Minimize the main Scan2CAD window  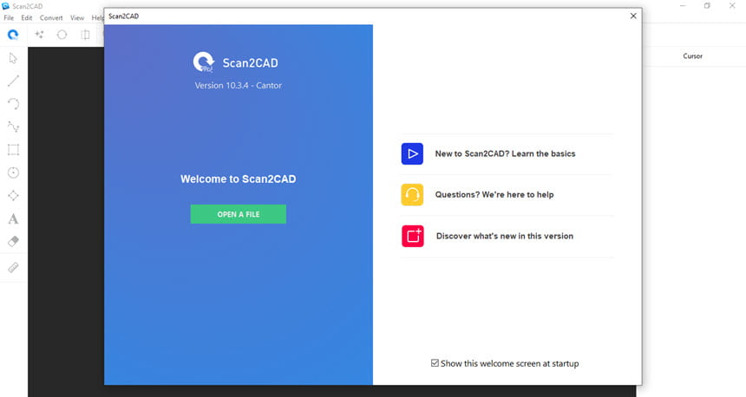tap(683, 6)
